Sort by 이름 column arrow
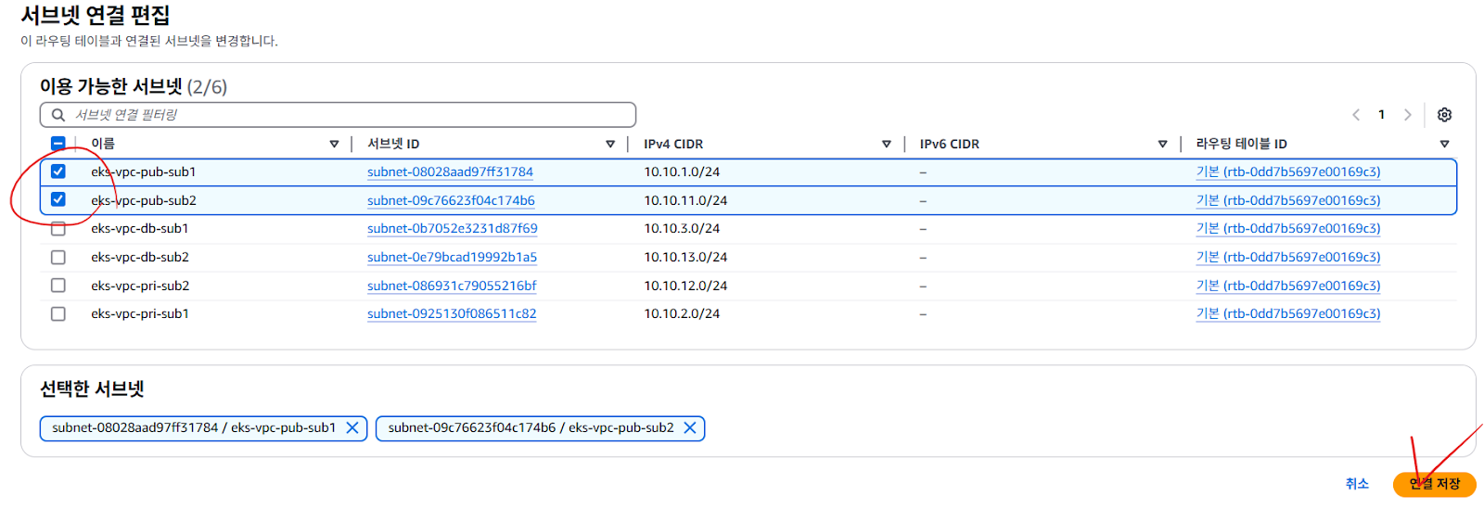Image resolution: width=1484 pixels, height=509 pixels. pos(334,144)
